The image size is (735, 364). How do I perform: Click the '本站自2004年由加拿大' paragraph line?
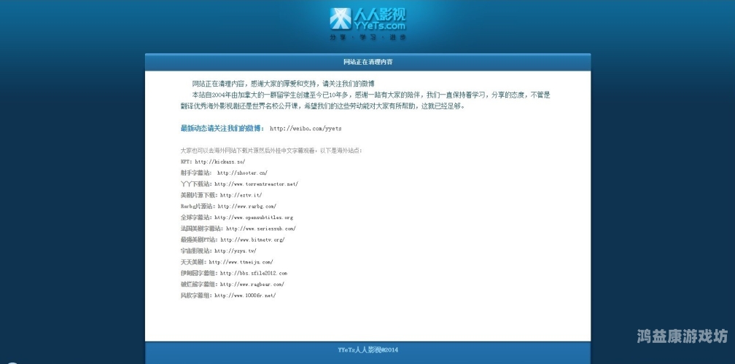pos(371,95)
